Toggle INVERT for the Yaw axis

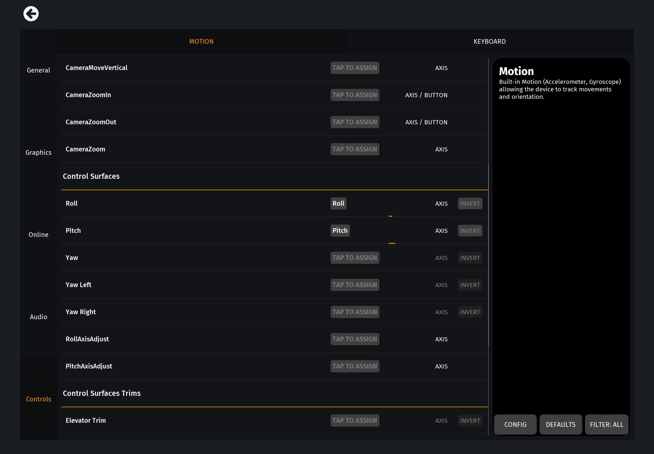pyautogui.click(x=470, y=258)
